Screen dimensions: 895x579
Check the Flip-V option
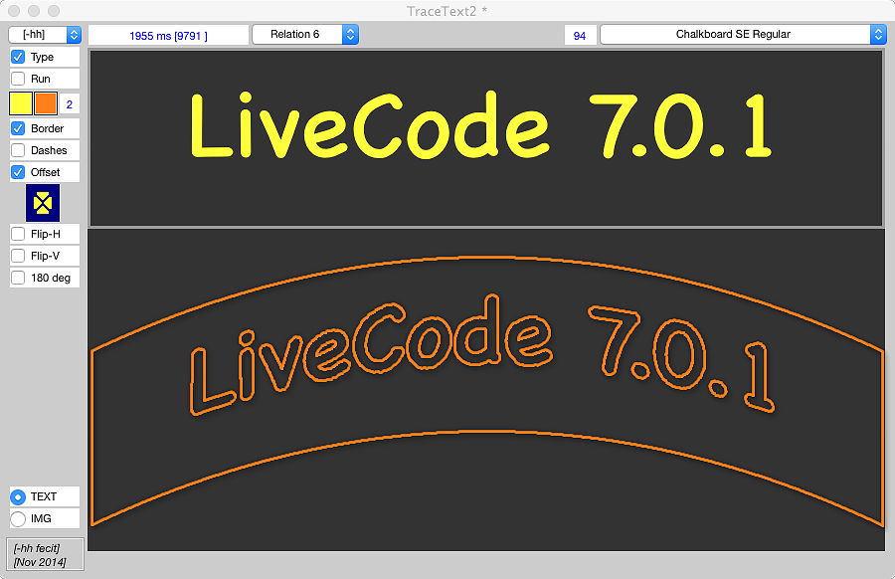[18, 256]
